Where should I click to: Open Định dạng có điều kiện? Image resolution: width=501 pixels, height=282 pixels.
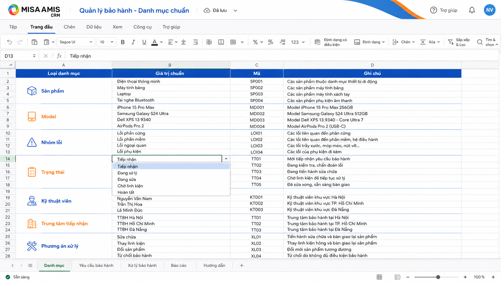pyautogui.click(x=331, y=42)
